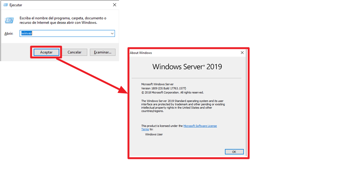Screen dimensions: 346x194
Task: Click the Windows Server 2019 Standard trademark paragraph
Action: click(x=183, y=106)
